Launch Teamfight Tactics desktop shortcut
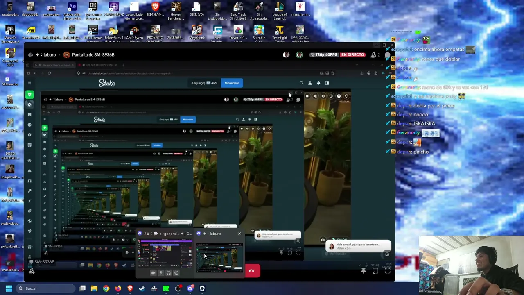 tap(280, 34)
